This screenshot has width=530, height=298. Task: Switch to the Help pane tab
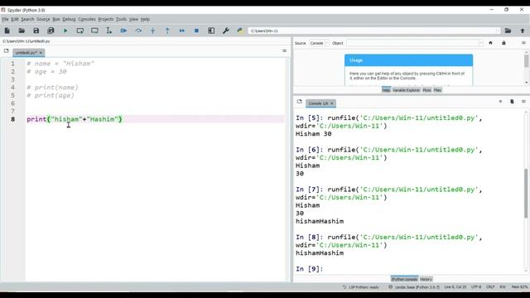tap(386, 90)
